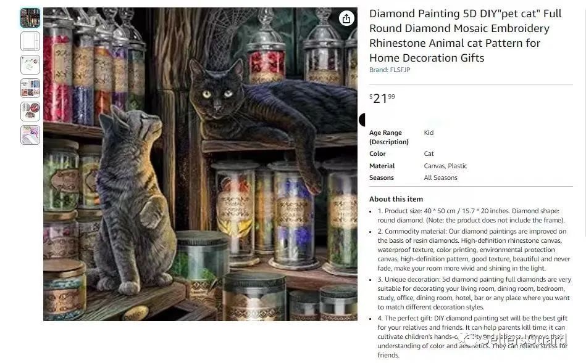This screenshot has width=586, height=363.
Task: Click the share icon on product image
Action: tap(346, 18)
